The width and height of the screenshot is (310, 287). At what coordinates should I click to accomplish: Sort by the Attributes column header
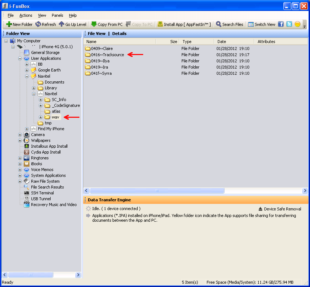click(x=281, y=42)
